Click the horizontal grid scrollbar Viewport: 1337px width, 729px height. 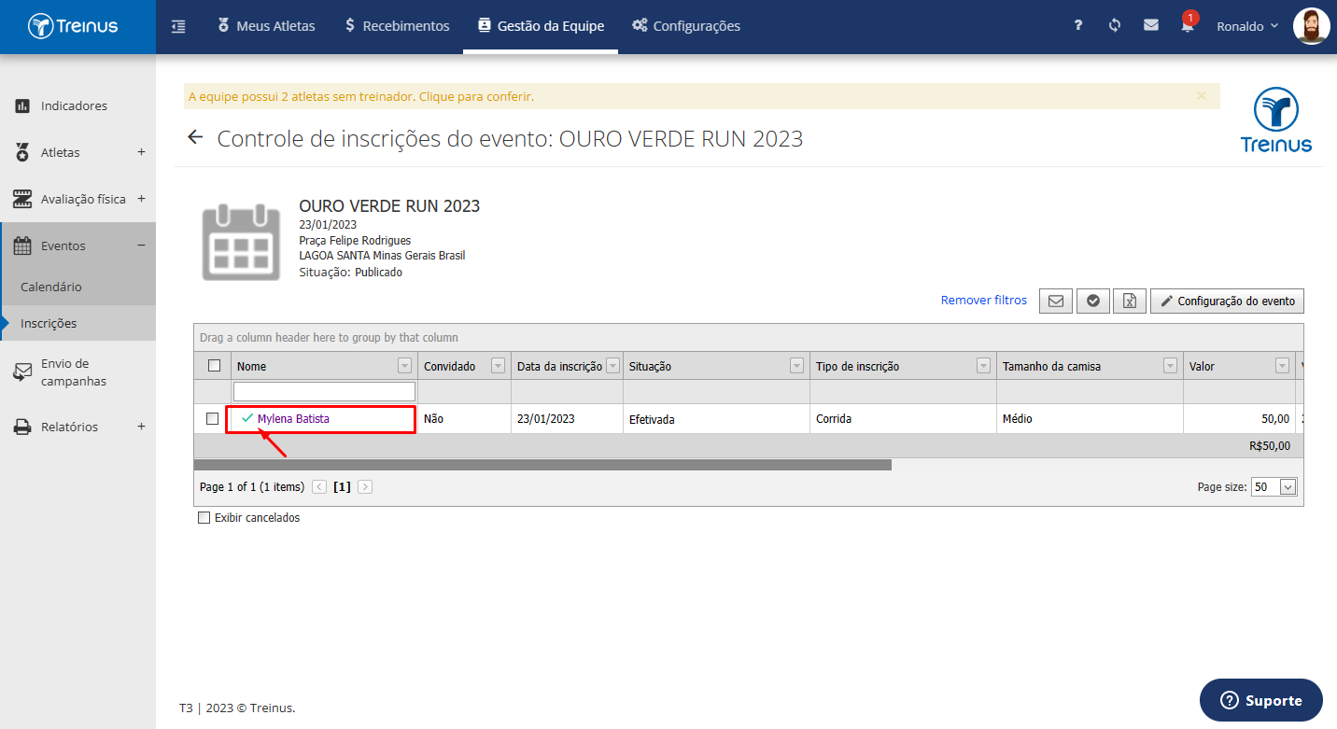tap(542, 464)
